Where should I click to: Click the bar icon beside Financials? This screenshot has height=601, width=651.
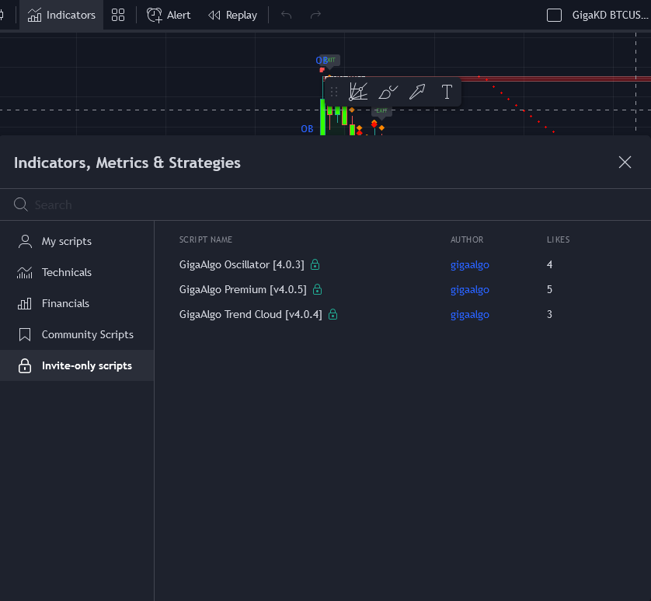coord(25,303)
